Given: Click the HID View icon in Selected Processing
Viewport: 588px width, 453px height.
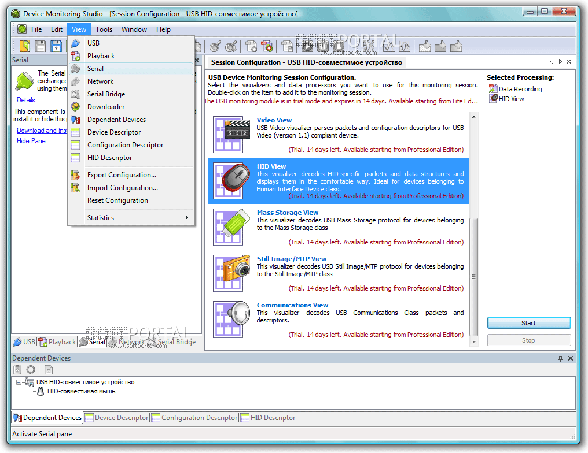Looking at the screenshot, I should click(x=493, y=98).
